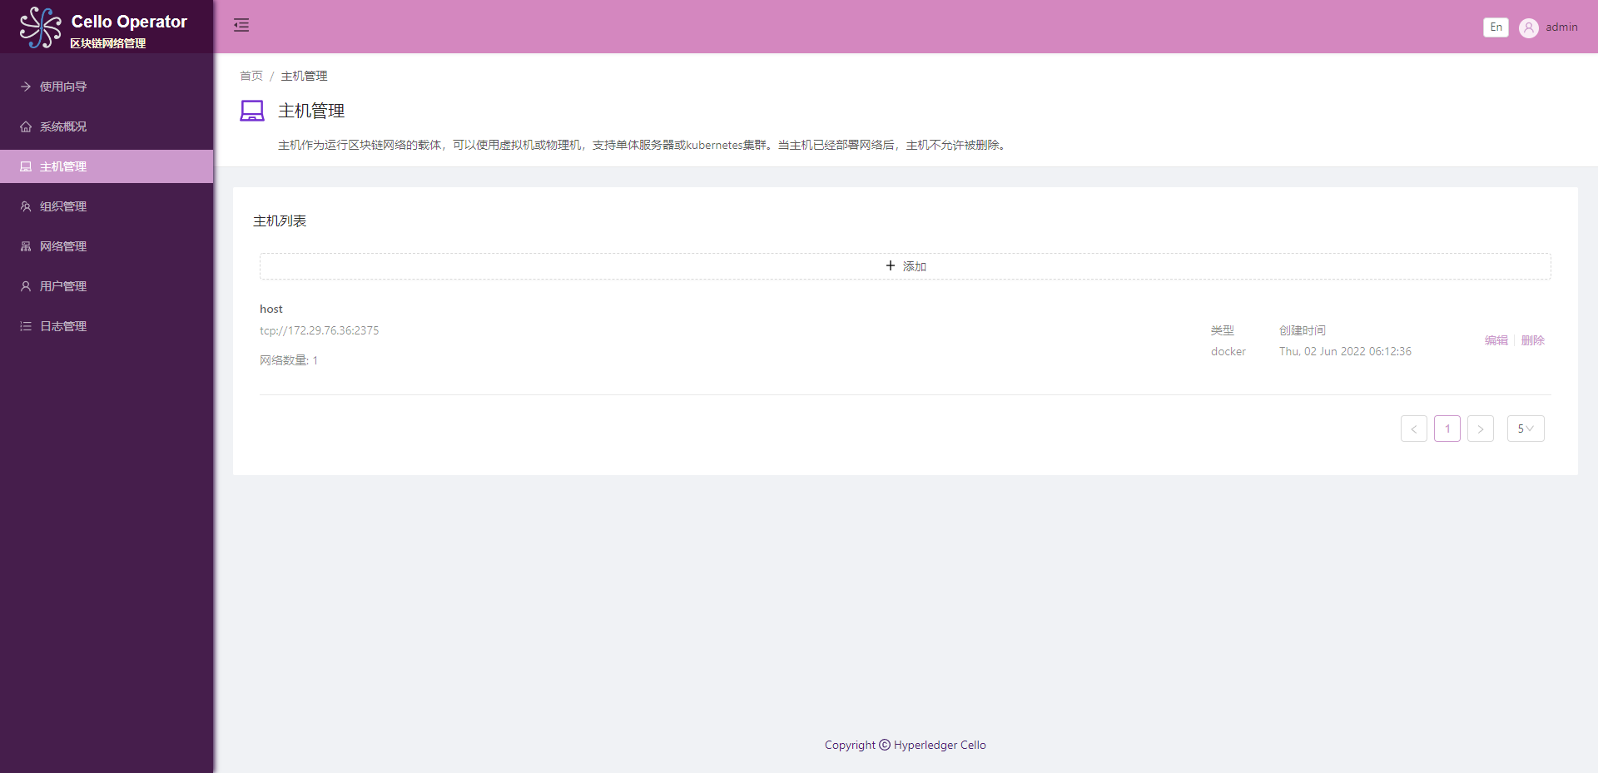
Task: Go to previous page with left chevron
Action: [x=1414, y=429]
